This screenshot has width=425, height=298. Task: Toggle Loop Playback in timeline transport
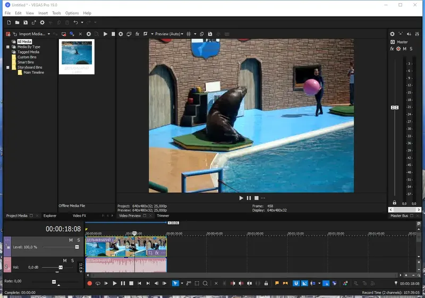click(98, 284)
